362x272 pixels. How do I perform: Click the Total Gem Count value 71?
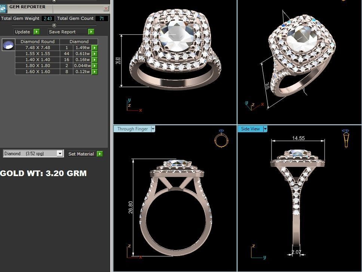coord(102,18)
